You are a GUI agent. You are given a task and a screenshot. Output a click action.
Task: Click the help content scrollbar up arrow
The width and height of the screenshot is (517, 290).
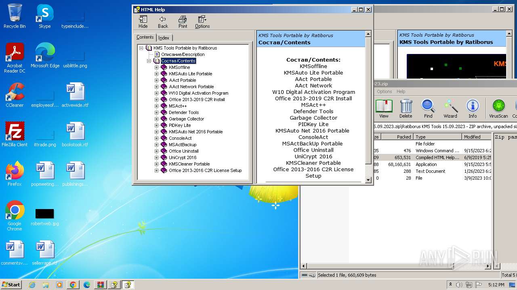368,34
